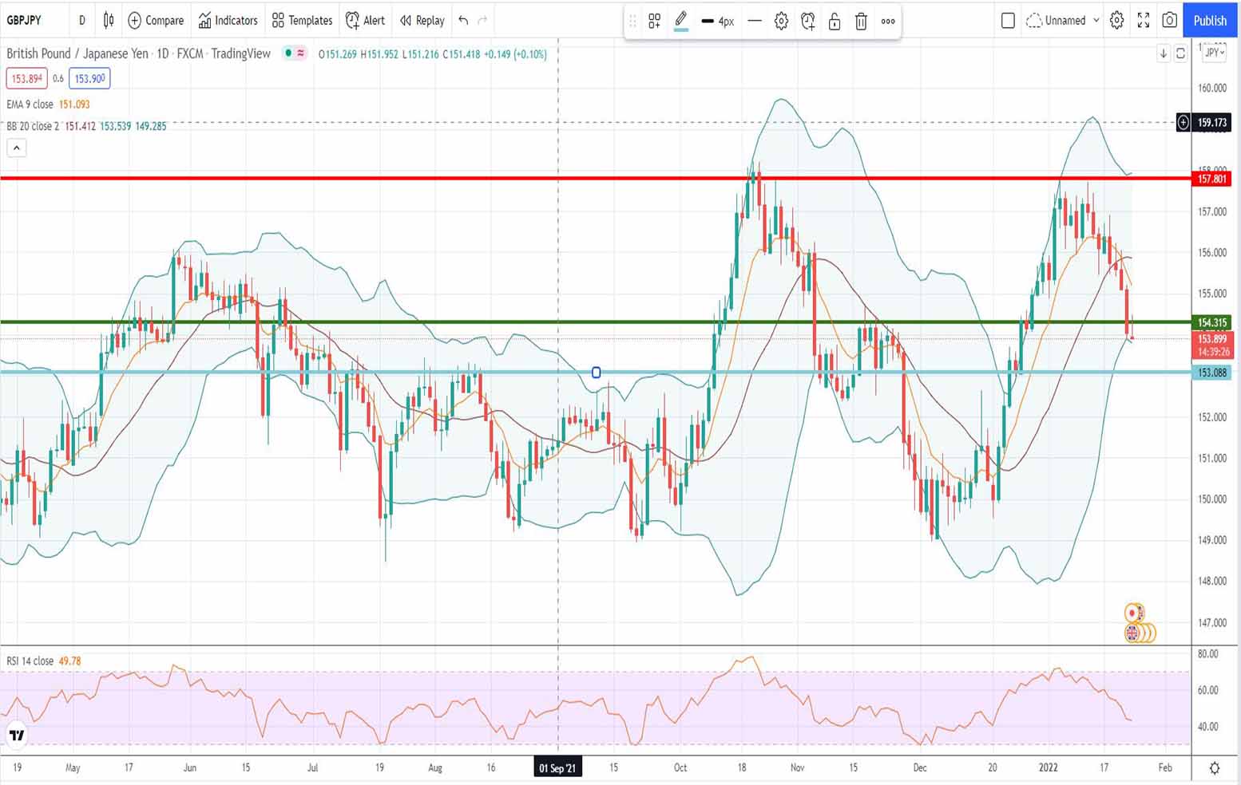Image resolution: width=1241 pixels, height=785 pixels.
Task: Toggle the layout square checkbox beside Unnamed
Action: point(1008,21)
